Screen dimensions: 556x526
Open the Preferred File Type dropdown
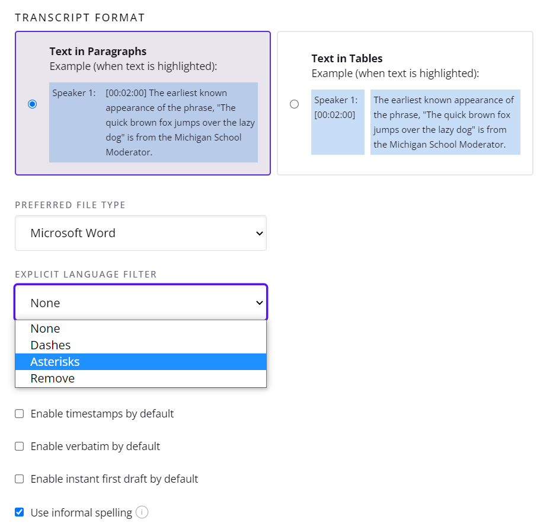pyautogui.click(x=140, y=233)
